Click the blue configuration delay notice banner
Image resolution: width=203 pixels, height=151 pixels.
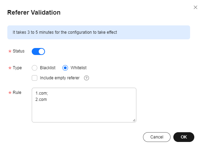click(x=99, y=32)
